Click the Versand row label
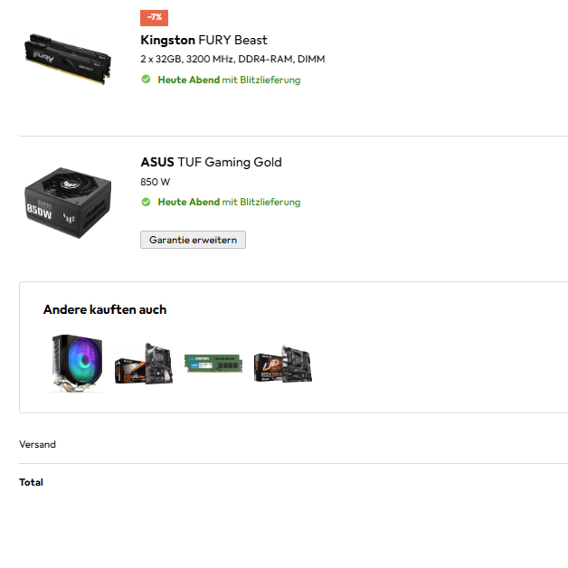 tap(37, 445)
